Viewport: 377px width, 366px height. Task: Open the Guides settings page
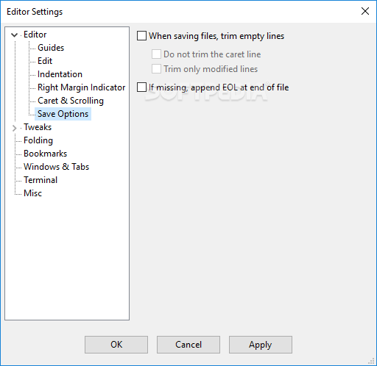coord(51,48)
